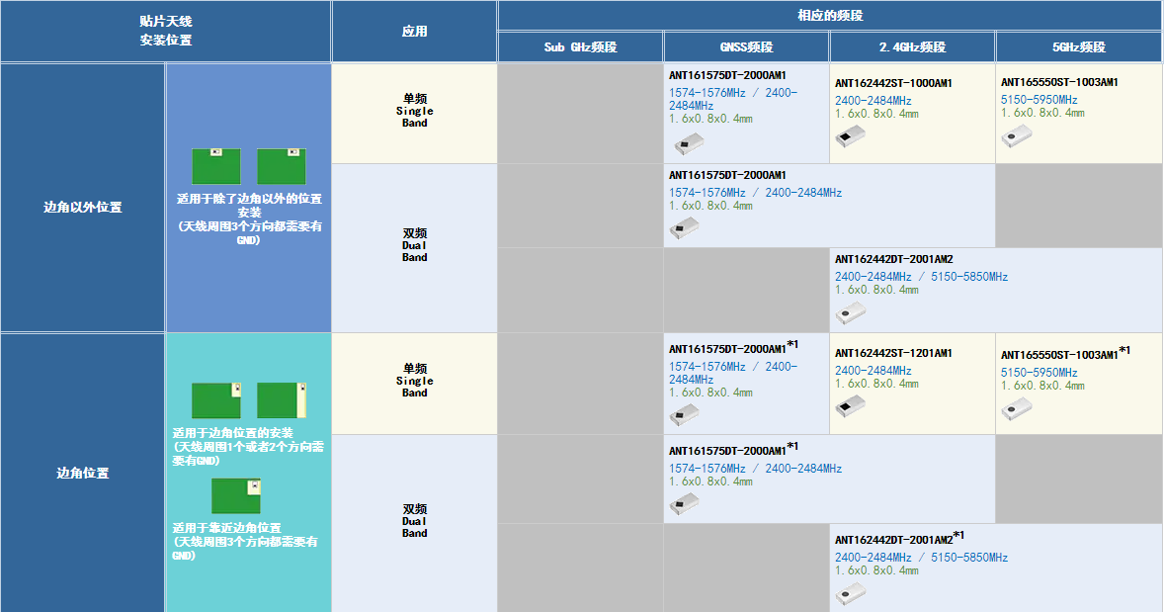The height and width of the screenshot is (612, 1164).
Task: Click chip image under ANT162442DT-2001AM2*1 in 边角位置 section
Action: point(850,593)
